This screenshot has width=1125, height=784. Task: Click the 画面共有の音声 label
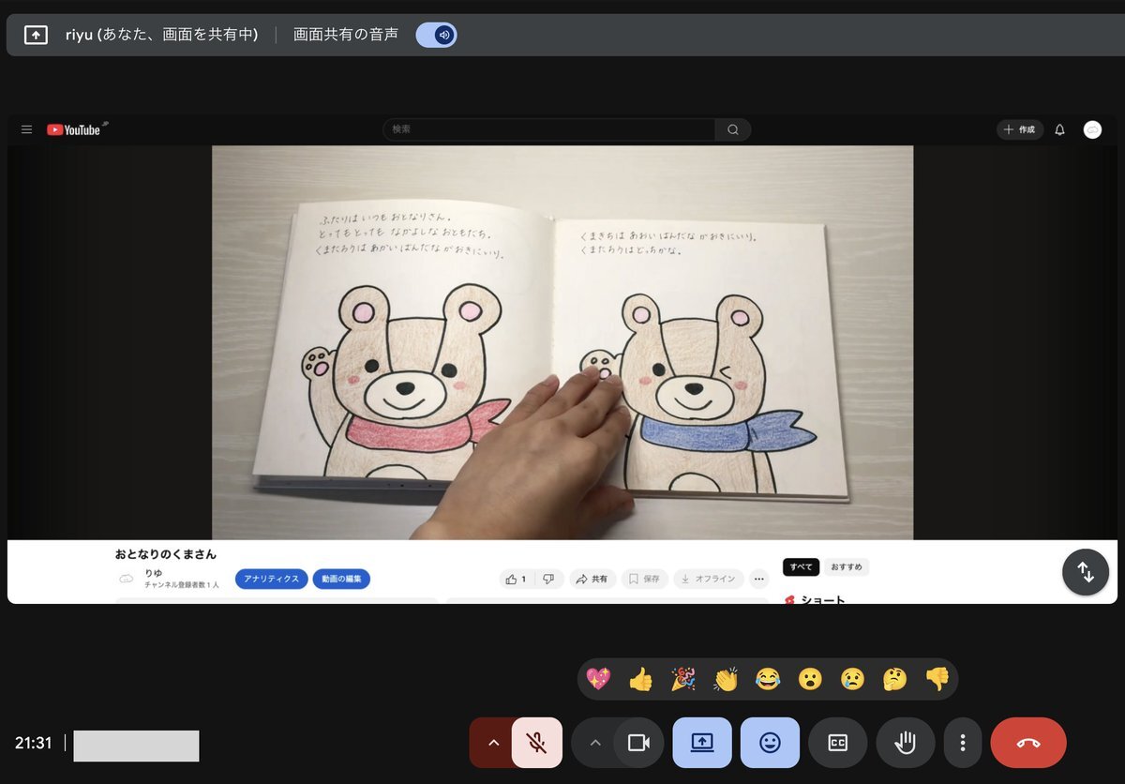coord(346,35)
